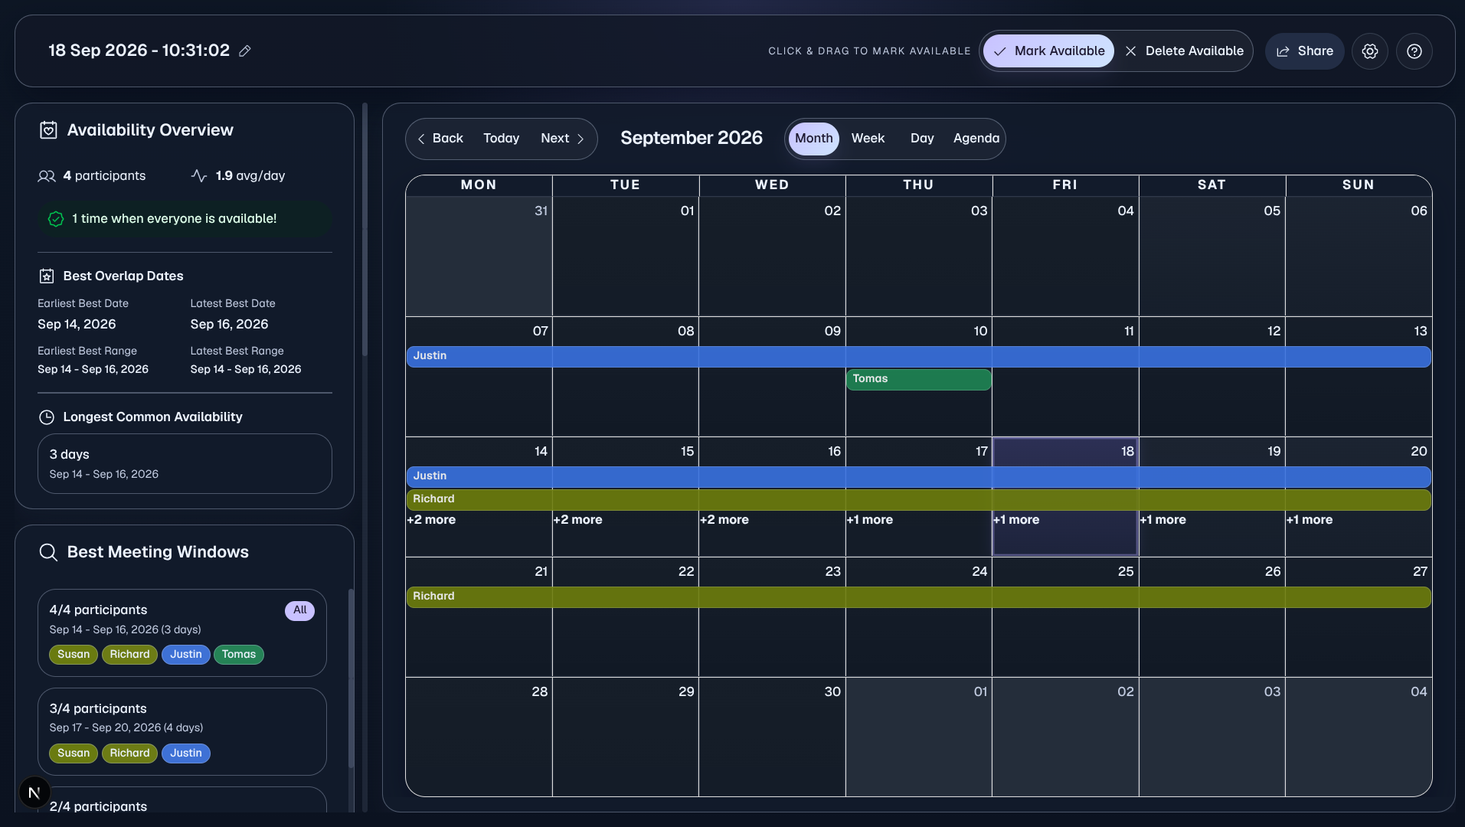This screenshot has width=1465, height=827.
Task: Open the 4/4 participants meeting window card
Action: (182, 633)
